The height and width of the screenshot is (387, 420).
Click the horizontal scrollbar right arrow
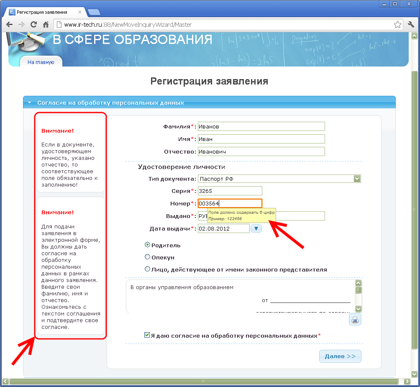407,381
